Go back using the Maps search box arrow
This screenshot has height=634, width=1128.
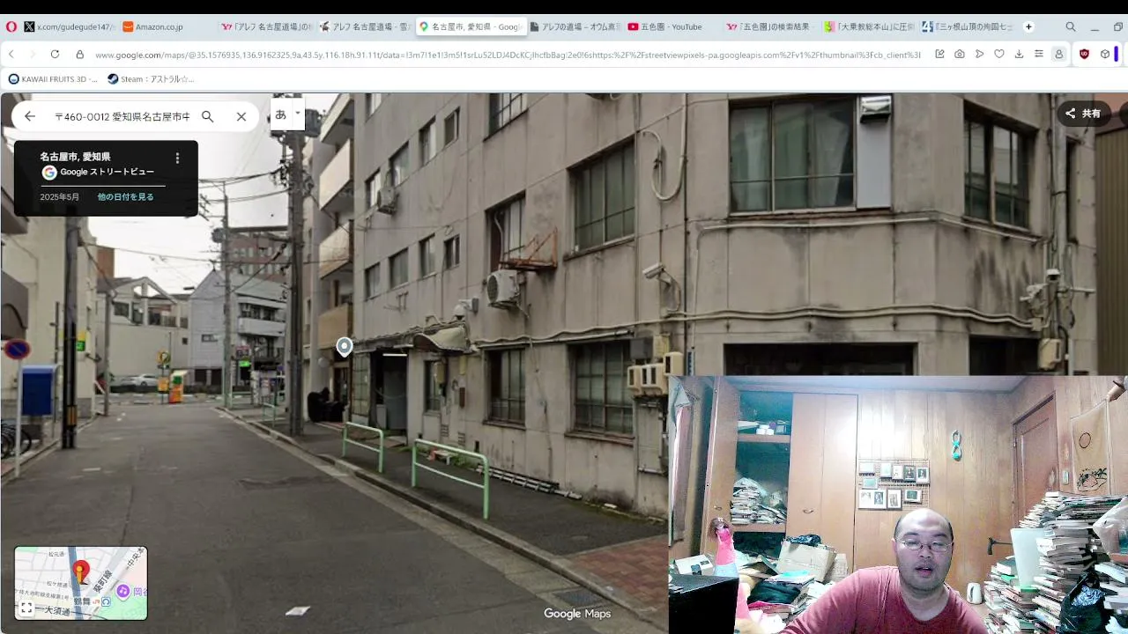pos(30,116)
